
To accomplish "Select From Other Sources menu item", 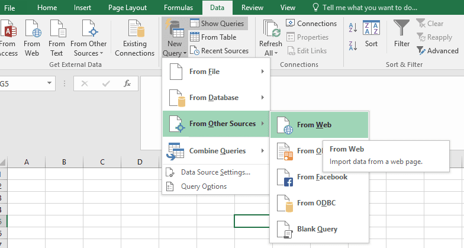I will point(216,124).
